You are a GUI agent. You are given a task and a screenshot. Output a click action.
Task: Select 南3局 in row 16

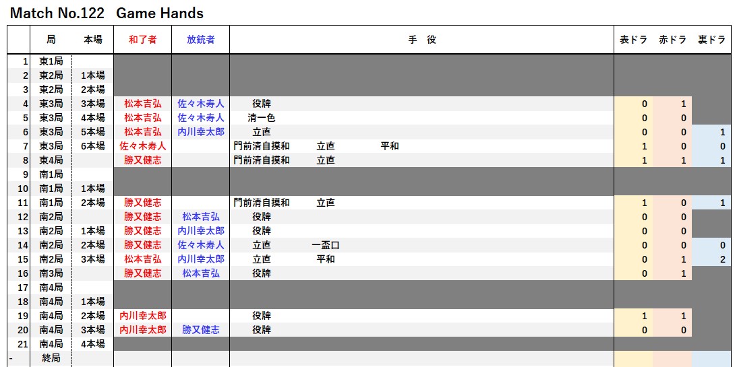tap(51, 273)
